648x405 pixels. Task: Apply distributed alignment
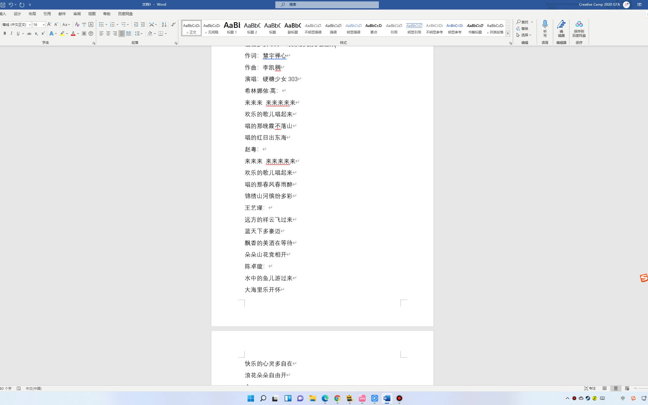click(x=129, y=33)
